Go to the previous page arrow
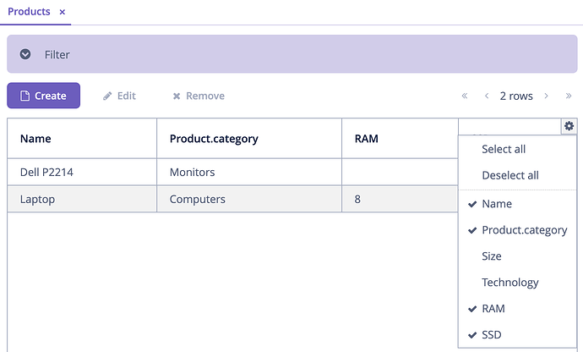583x352 pixels. click(x=487, y=96)
